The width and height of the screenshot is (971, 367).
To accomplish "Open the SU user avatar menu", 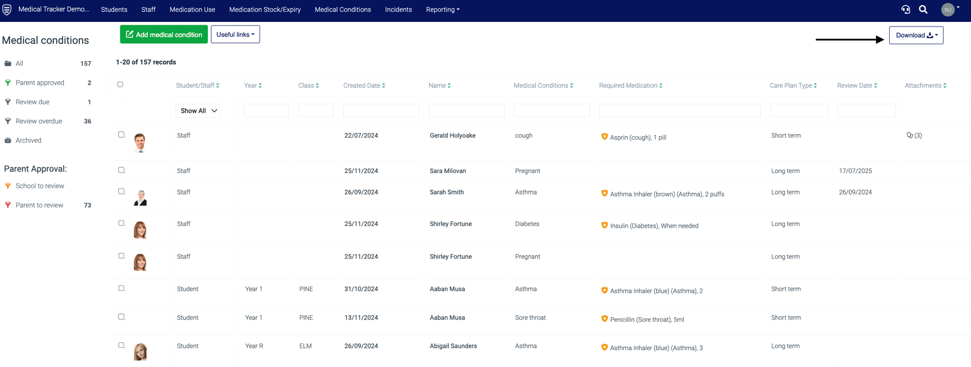I will click(x=950, y=10).
